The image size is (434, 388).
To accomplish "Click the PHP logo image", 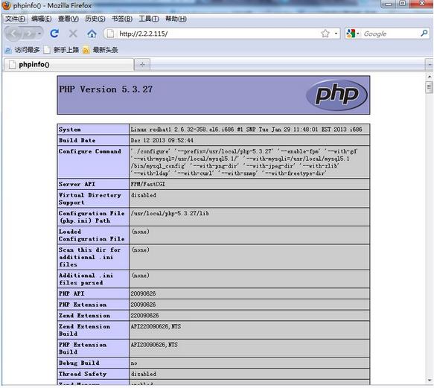I will [x=336, y=95].
